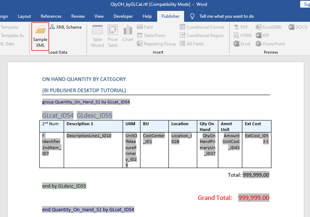Viewport: 310px width, 217px height.
Task: Click the UnitOfMeasurePrimary_ID25 field
Action: click(x=131, y=151)
